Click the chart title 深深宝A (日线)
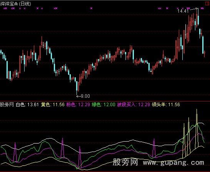The image size is (210, 172). point(15,4)
